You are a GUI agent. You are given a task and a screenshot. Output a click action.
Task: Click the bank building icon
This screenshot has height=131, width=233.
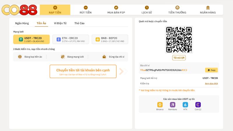[x=208, y=8]
